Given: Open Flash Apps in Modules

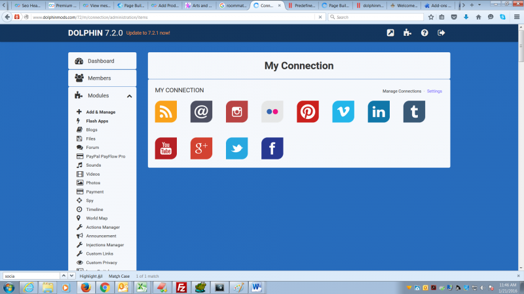Looking at the screenshot, I should [x=97, y=121].
